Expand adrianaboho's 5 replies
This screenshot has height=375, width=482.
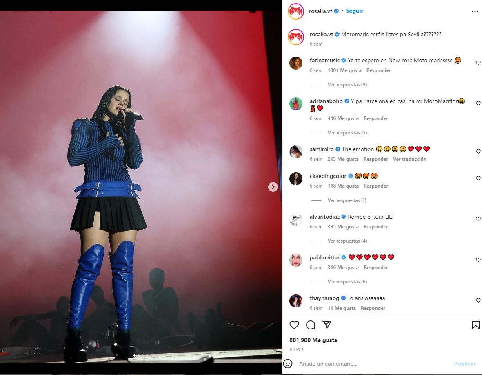[x=347, y=133]
